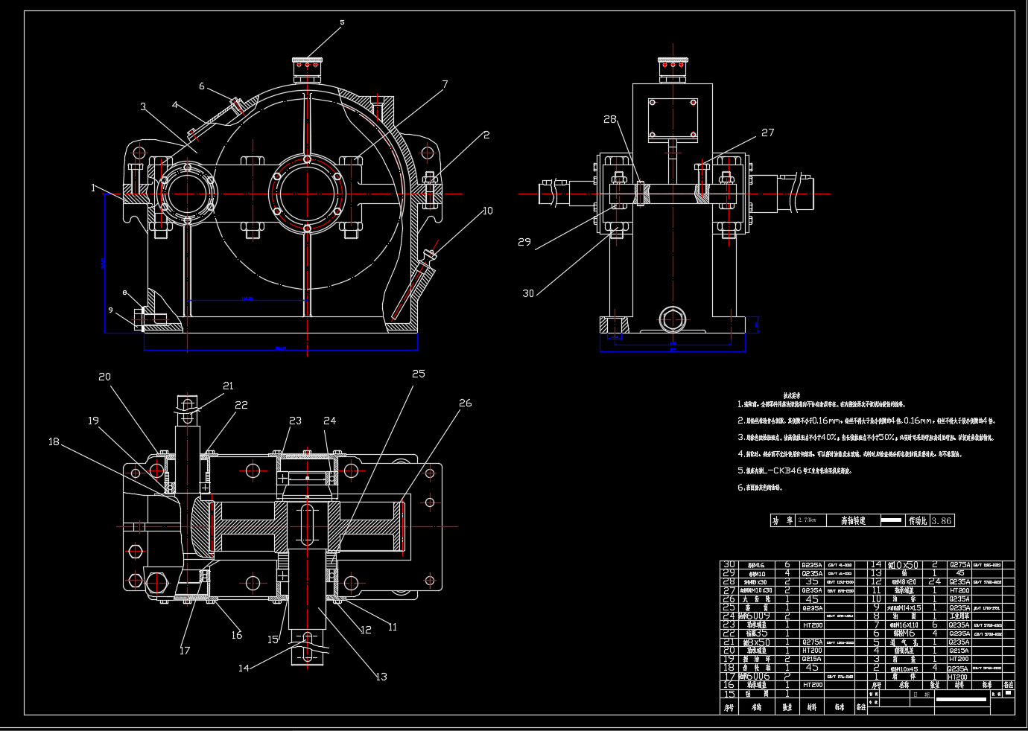Select balloon label 7 in front view

coord(445,84)
